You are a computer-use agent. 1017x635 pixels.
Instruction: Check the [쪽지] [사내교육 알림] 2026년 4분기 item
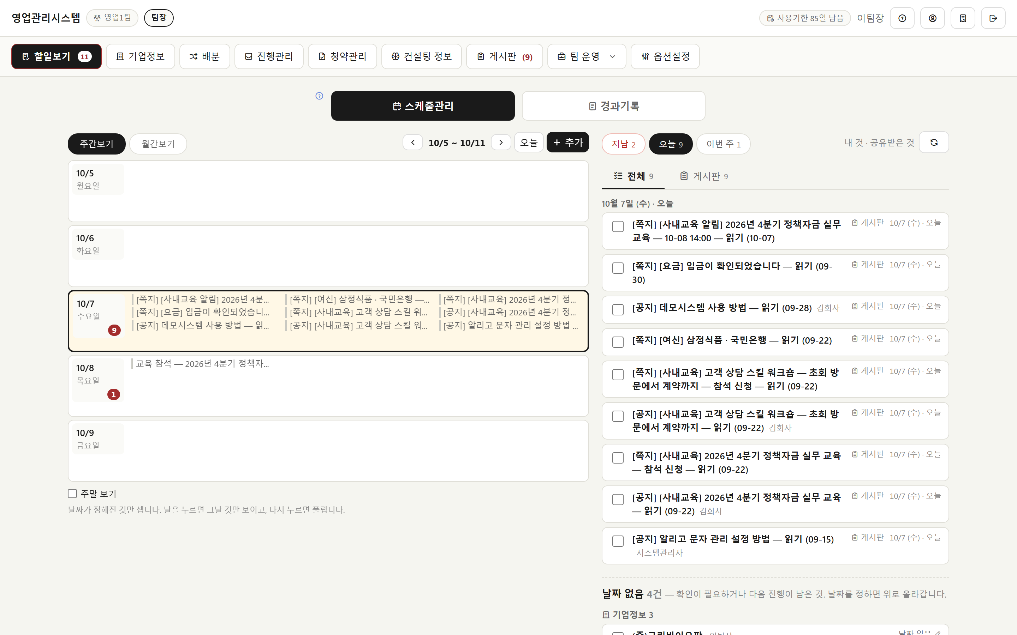point(618,226)
